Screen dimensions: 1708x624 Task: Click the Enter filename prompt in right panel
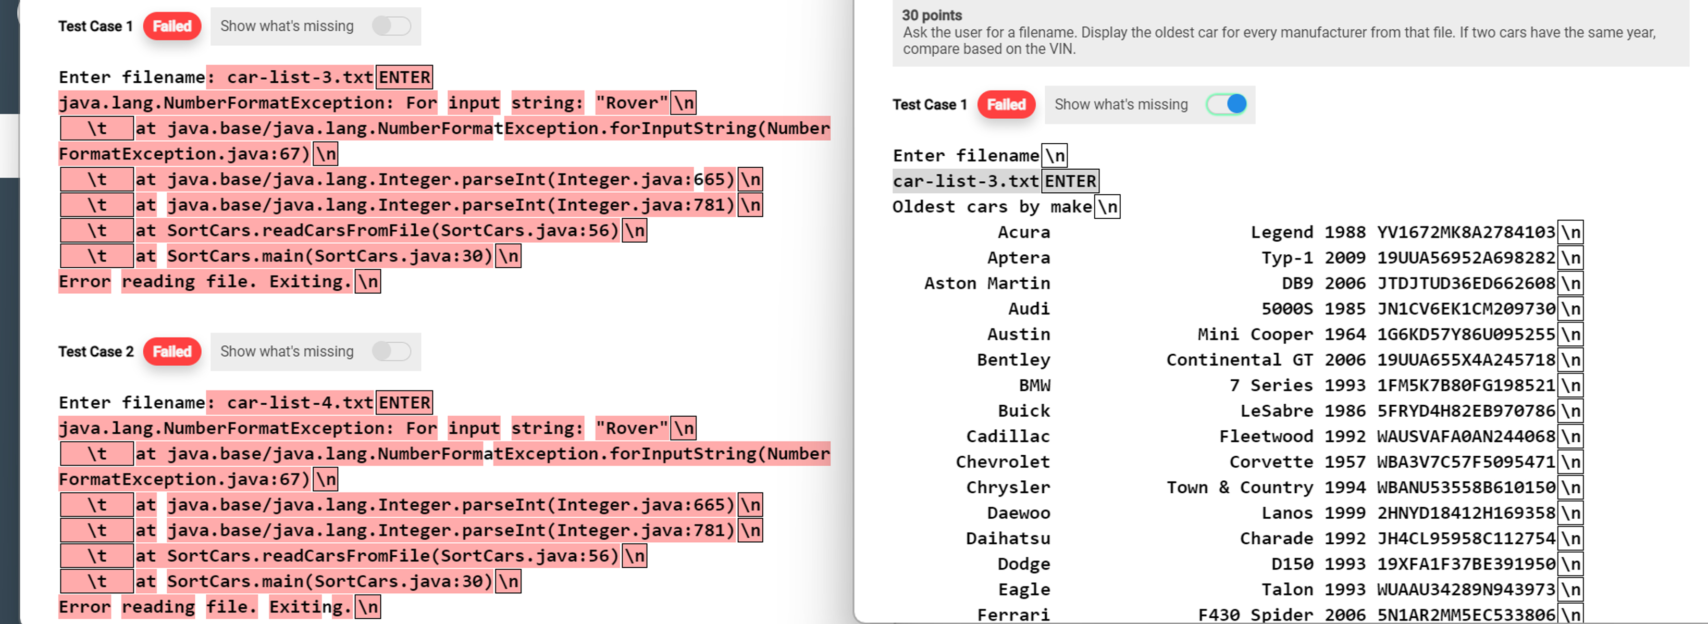(965, 155)
